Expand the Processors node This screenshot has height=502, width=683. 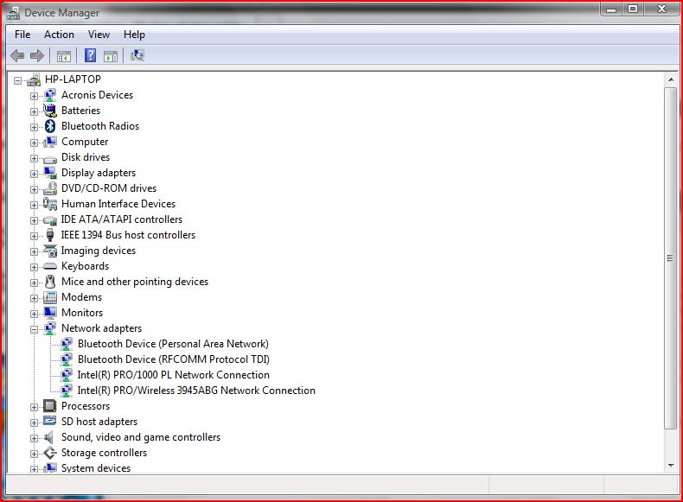[x=34, y=407]
